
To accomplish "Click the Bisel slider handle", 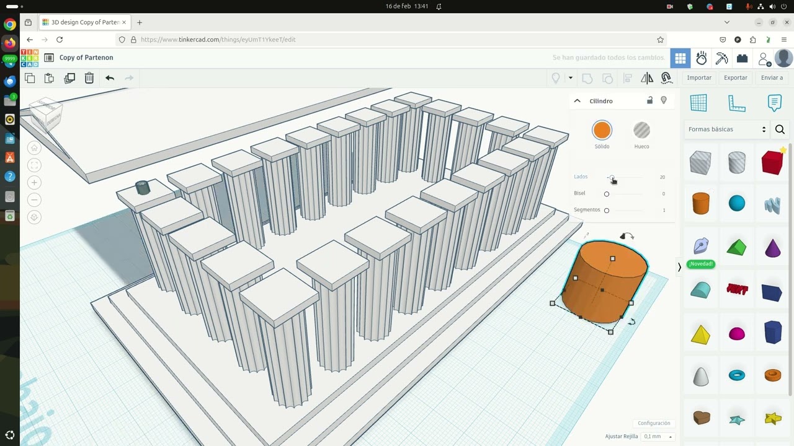I will [x=607, y=194].
